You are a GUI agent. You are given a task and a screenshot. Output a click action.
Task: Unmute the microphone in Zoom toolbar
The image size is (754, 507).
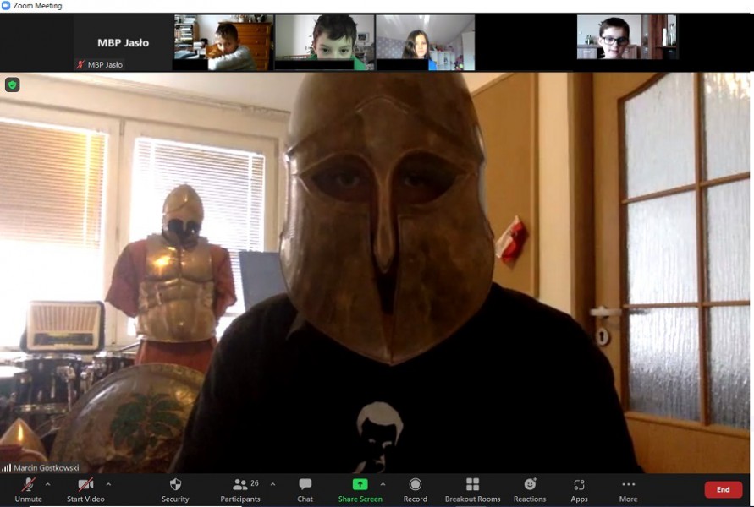29,490
